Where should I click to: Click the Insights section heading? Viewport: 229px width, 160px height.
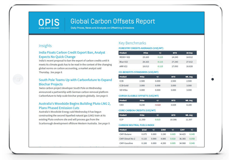pos(45,46)
